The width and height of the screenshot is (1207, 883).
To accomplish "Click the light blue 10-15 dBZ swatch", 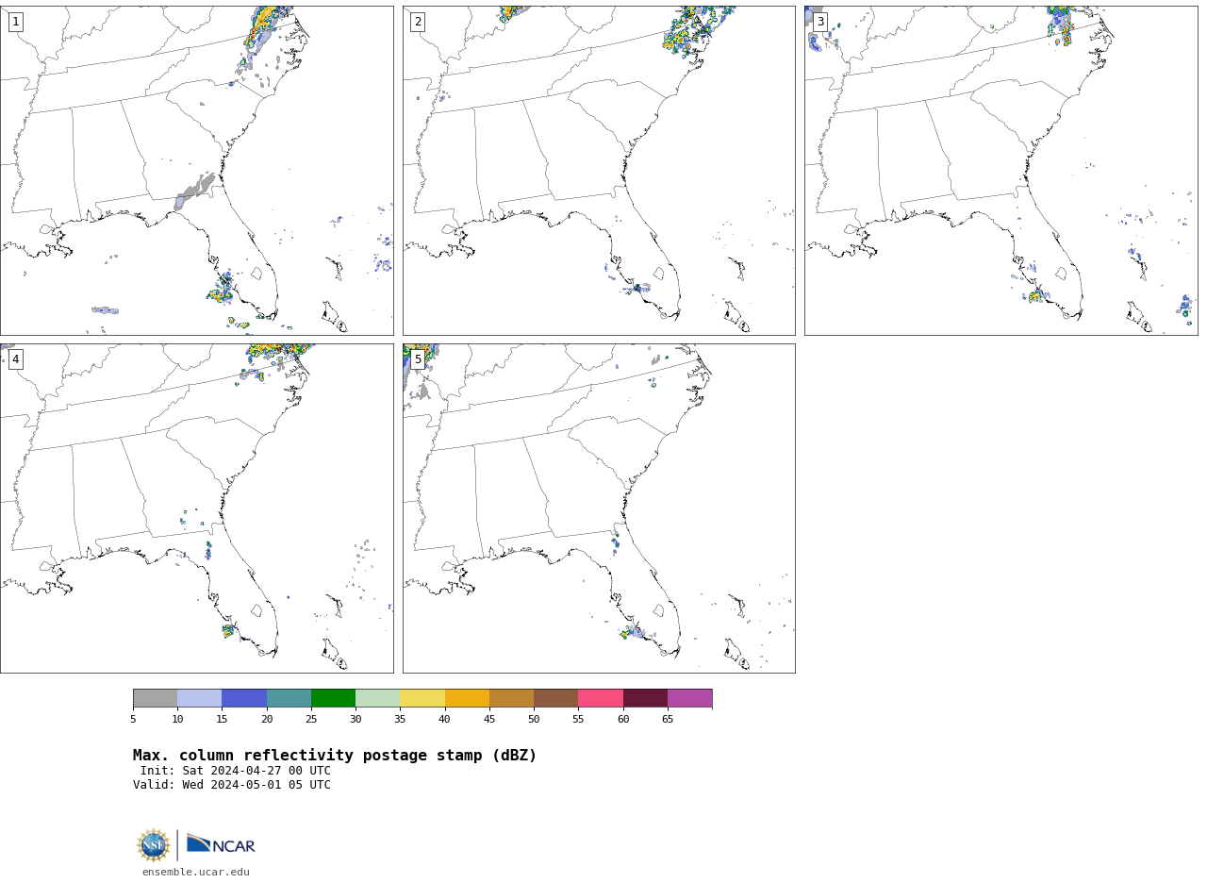I will click(199, 698).
